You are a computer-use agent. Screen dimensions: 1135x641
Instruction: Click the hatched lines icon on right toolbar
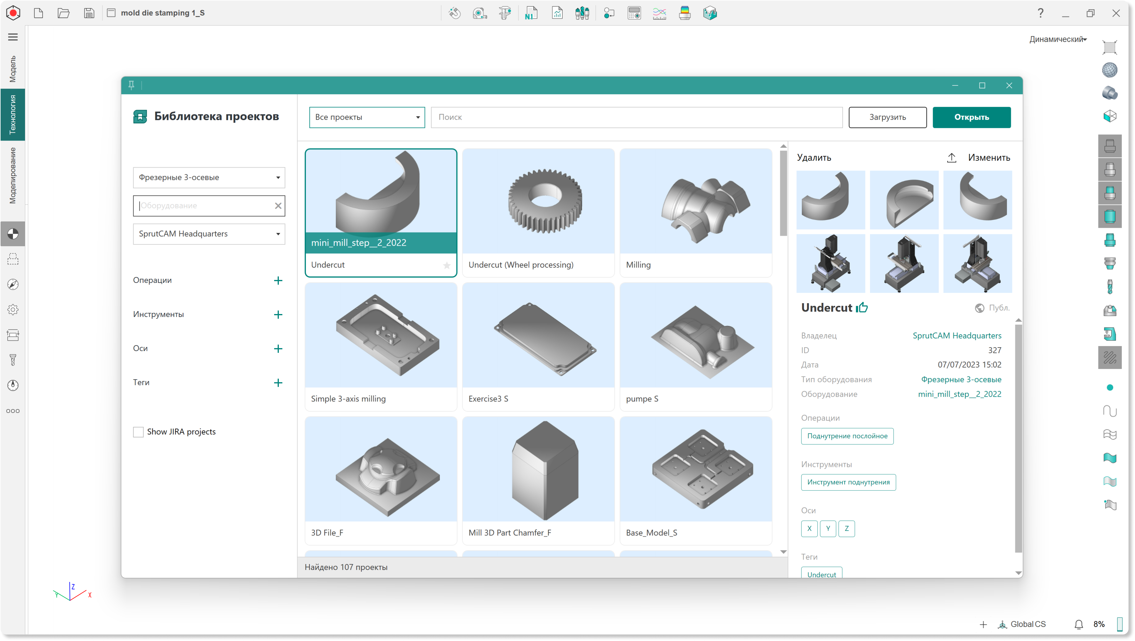[x=1109, y=358]
